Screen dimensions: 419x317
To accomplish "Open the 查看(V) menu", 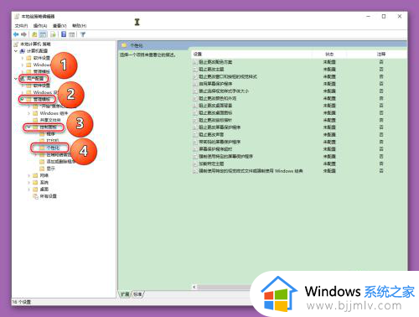I will coord(59,26).
